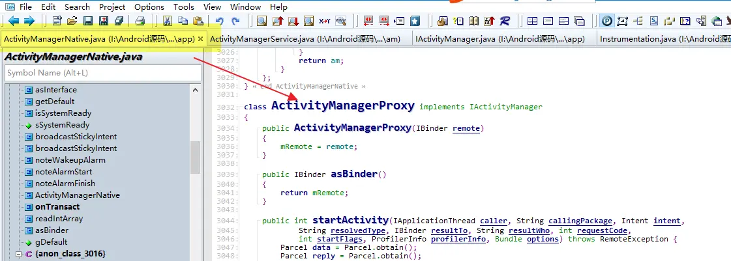Viewport: 731px width, 261px height.
Task: Go to previous link icon
Action: tap(368, 20)
